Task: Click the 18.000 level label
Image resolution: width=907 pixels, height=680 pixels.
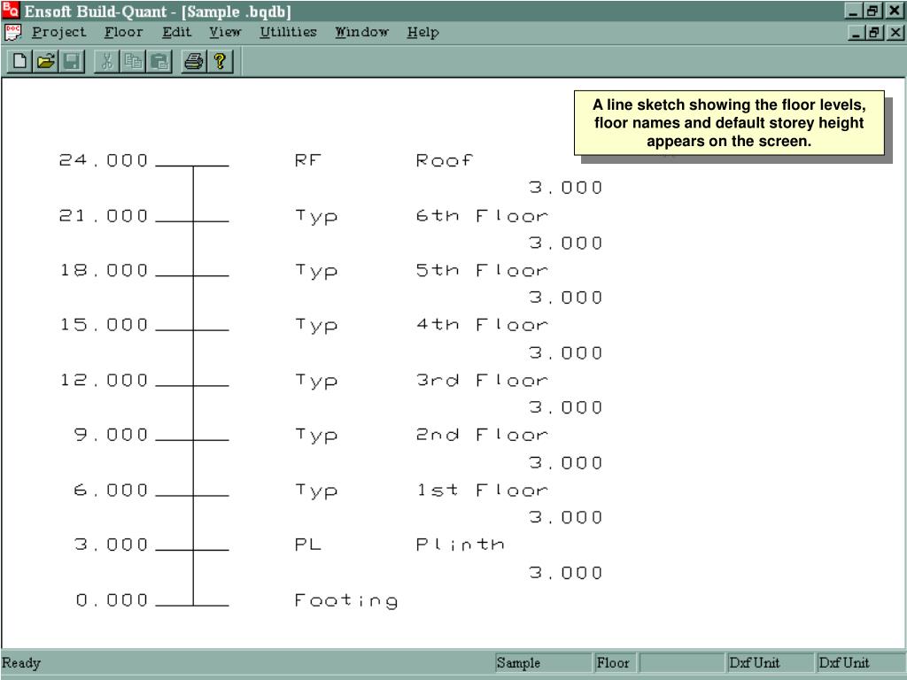Action: [x=104, y=270]
